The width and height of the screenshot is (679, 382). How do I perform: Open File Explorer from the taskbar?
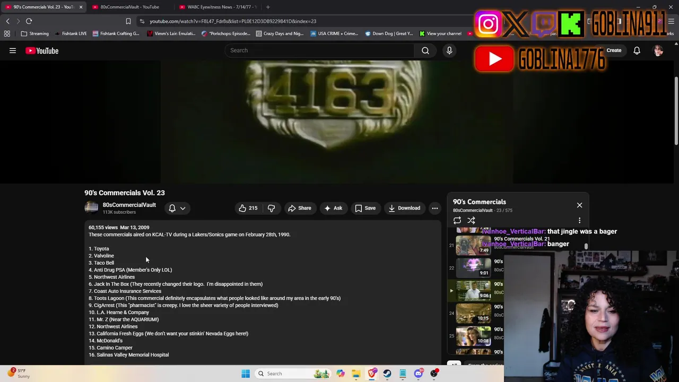[356, 374]
